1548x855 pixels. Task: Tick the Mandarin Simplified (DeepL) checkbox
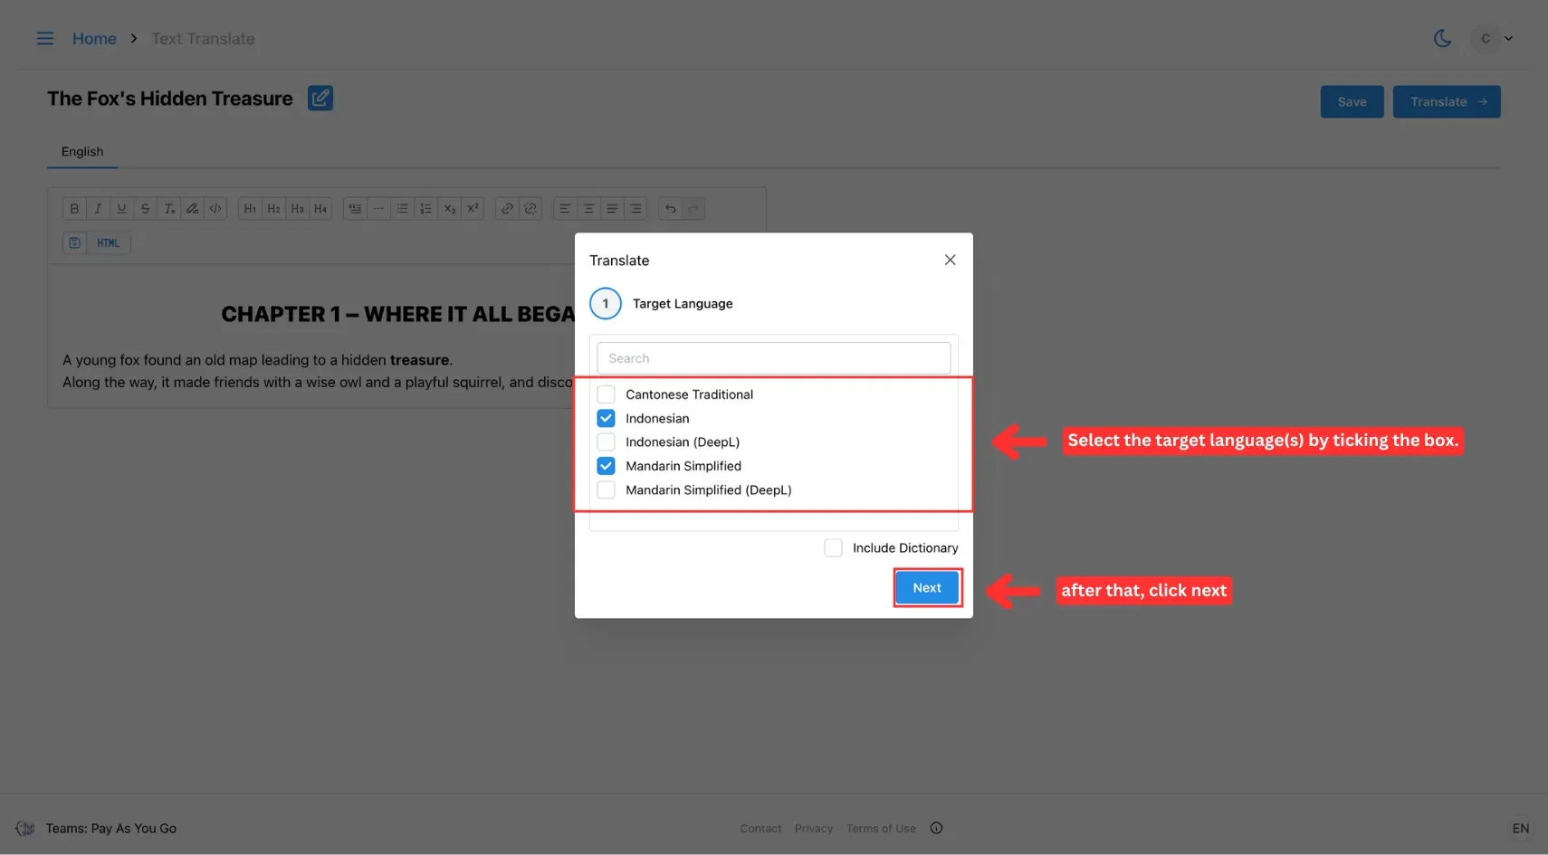click(606, 489)
